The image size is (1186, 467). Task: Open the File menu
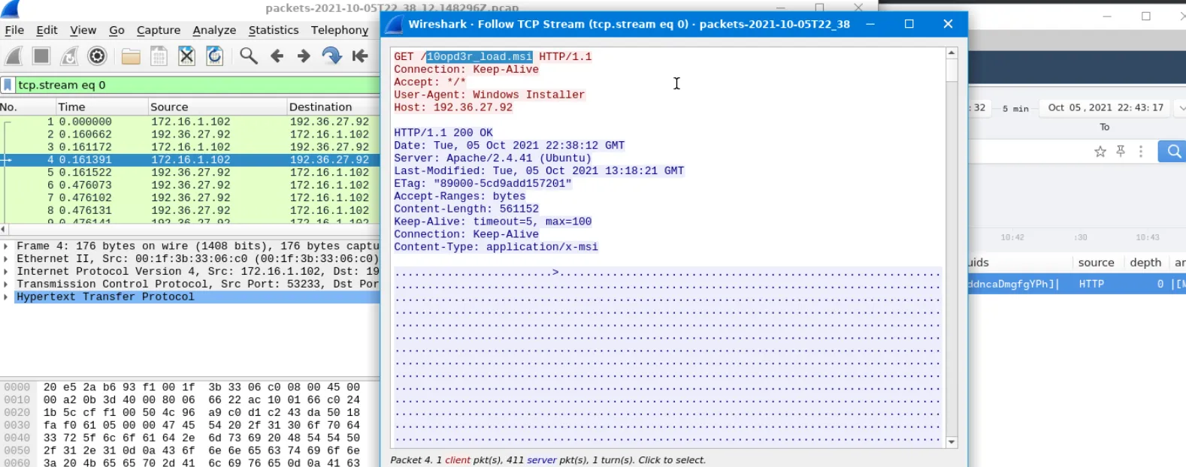click(x=14, y=30)
